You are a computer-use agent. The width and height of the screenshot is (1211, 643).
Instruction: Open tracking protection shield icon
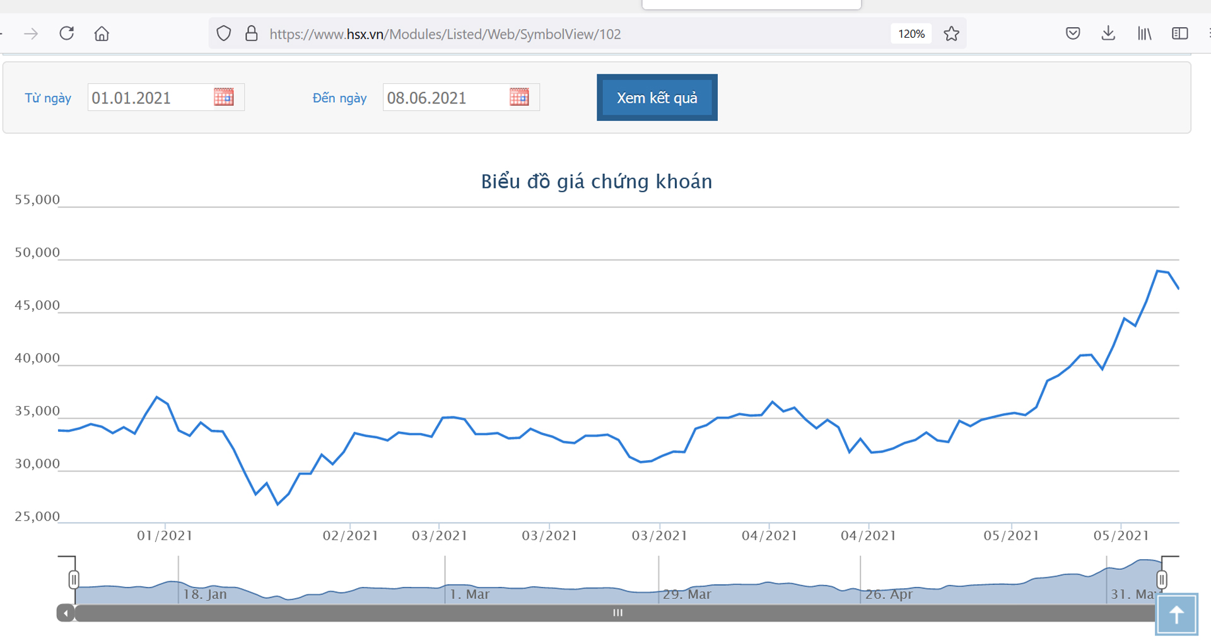coord(223,33)
